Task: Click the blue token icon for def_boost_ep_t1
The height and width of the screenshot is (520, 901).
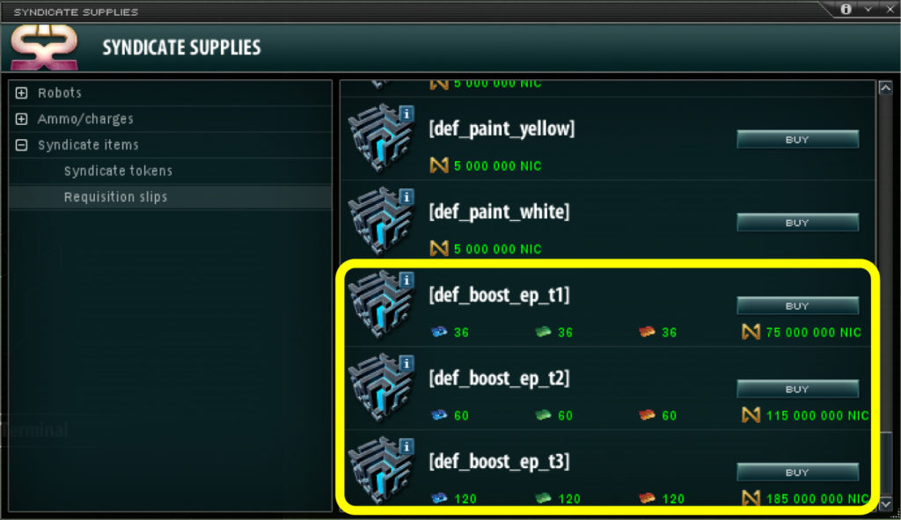Action: click(x=439, y=332)
